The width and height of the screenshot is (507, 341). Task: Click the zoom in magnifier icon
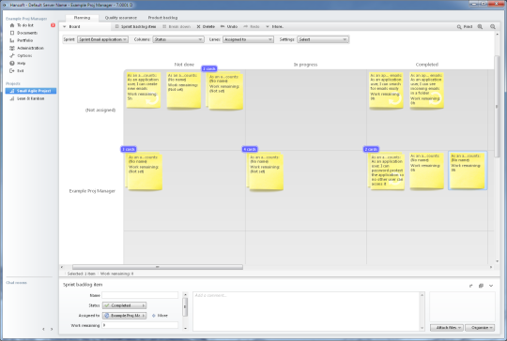click(x=480, y=27)
